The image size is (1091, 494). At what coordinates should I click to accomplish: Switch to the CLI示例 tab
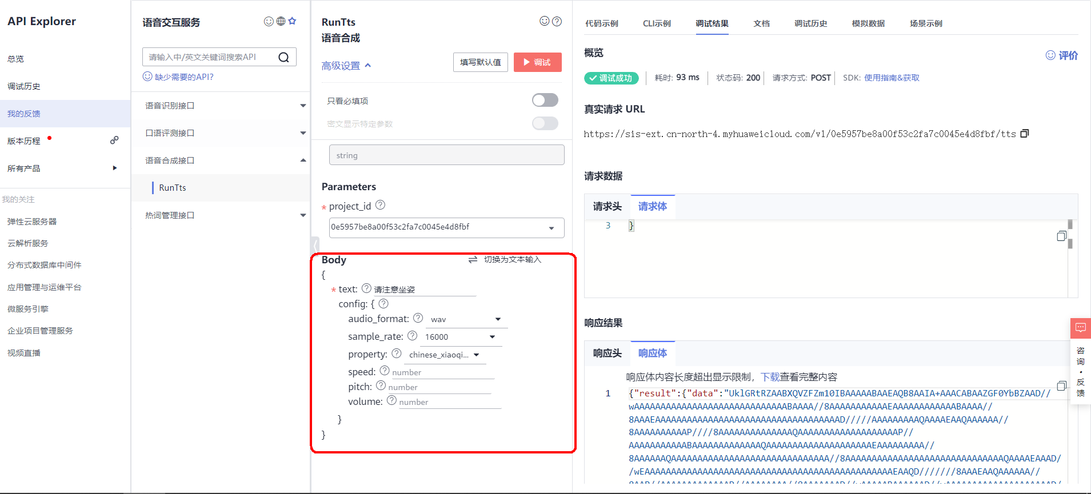click(x=657, y=23)
